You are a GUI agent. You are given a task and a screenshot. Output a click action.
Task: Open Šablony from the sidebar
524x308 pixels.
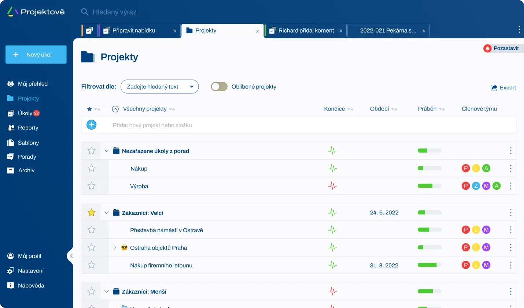pos(27,143)
